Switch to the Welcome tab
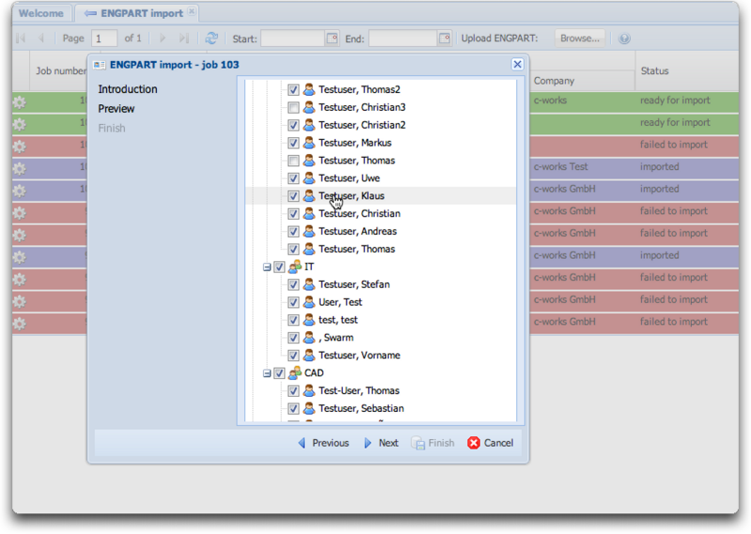The image size is (751, 534). tap(41, 13)
